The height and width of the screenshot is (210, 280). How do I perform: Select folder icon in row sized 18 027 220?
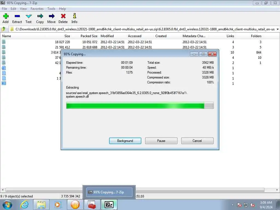4,42
